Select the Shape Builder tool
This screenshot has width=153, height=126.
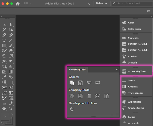4,67
